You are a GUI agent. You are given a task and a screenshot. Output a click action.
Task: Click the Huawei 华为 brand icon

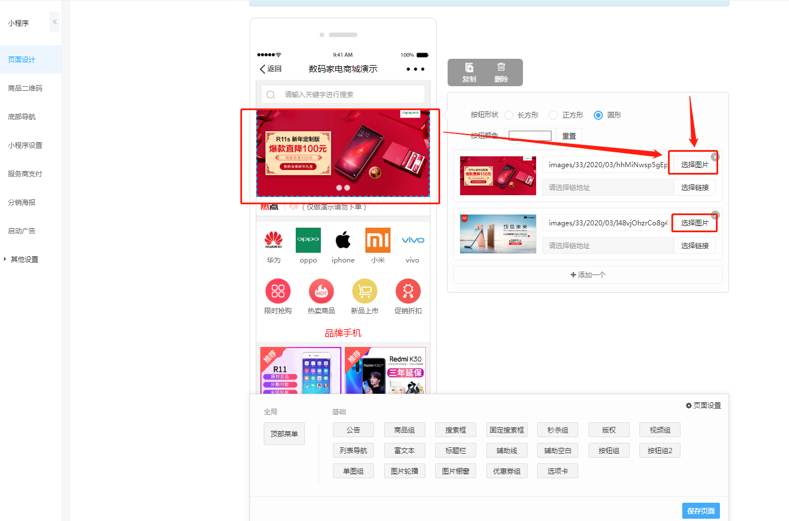pyautogui.click(x=273, y=240)
